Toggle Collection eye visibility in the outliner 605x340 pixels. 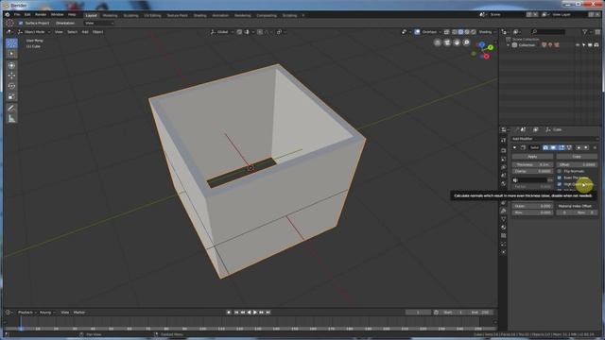pos(578,45)
